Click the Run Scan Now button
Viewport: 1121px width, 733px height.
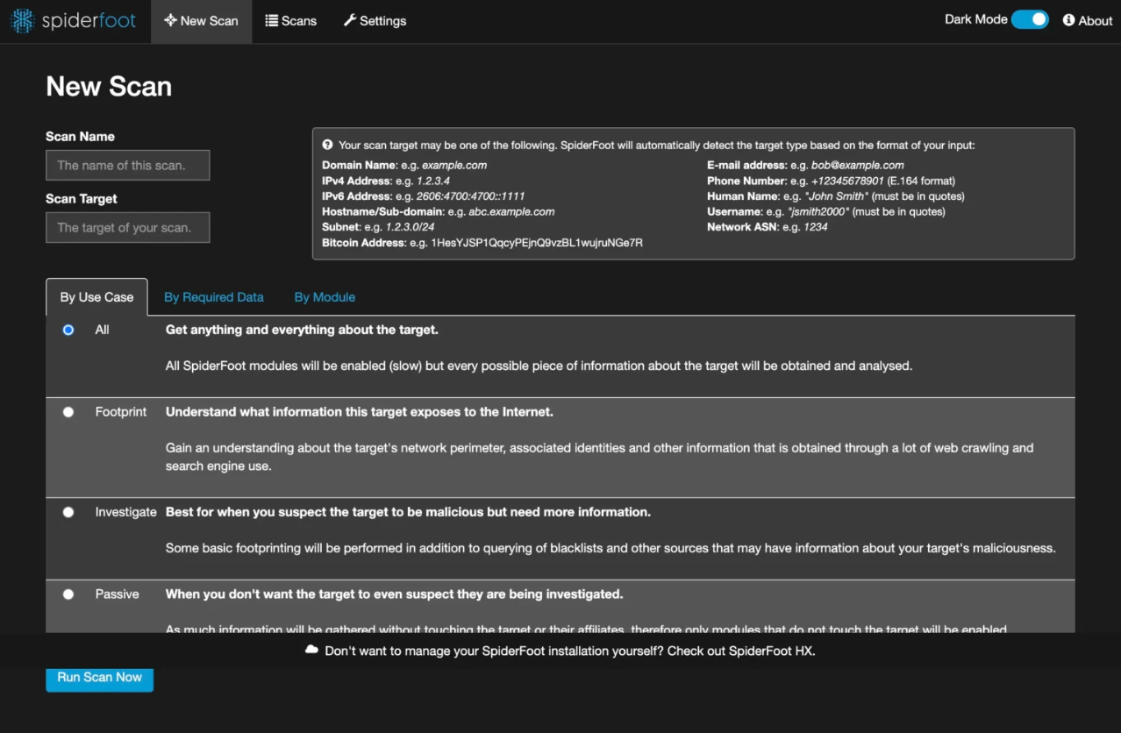[99, 677]
